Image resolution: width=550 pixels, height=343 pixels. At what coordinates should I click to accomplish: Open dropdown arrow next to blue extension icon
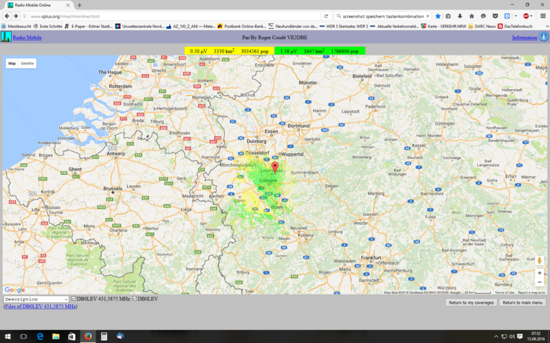coord(516,16)
